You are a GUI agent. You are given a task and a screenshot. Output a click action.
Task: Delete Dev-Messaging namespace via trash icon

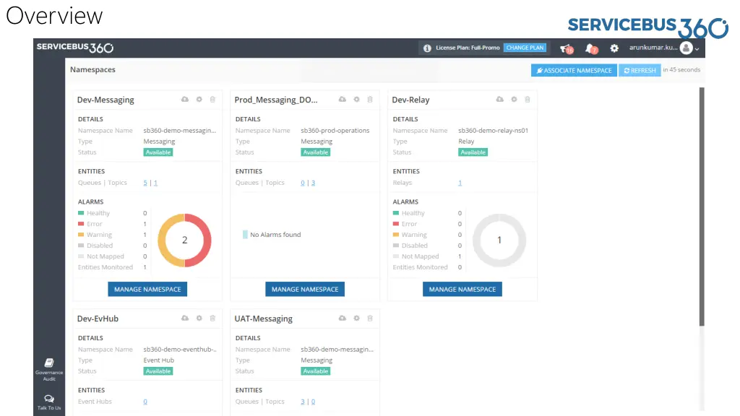[x=212, y=99]
